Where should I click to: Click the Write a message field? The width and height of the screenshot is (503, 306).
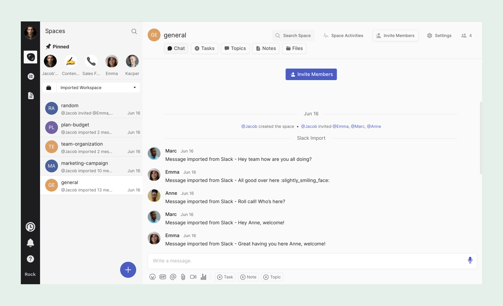click(304, 261)
